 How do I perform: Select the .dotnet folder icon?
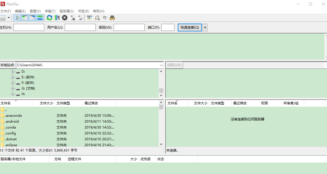[2, 139]
